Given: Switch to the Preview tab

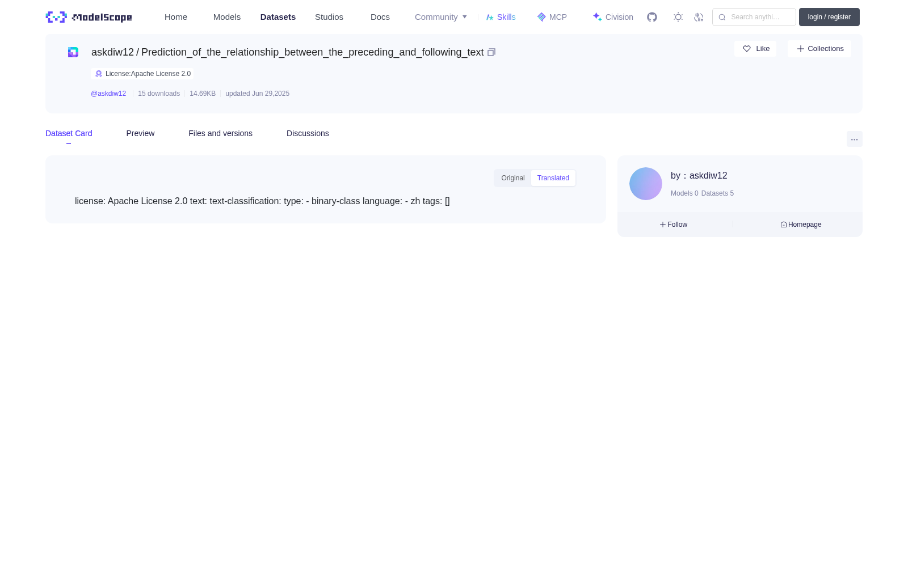Looking at the screenshot, I should click(x=140, y=133).
